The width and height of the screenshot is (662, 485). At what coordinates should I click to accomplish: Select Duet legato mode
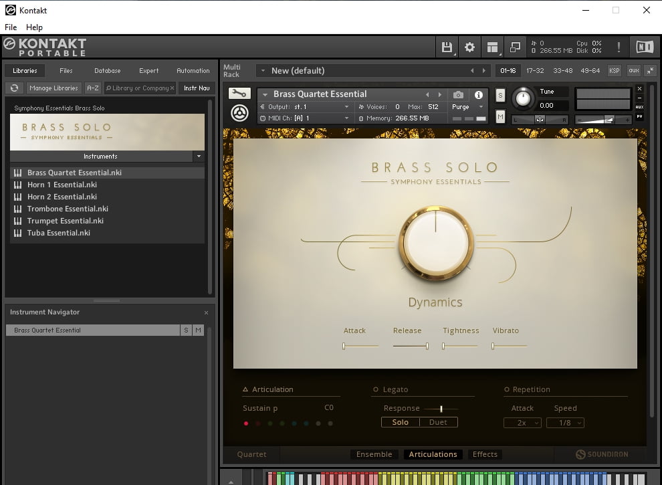[438, 422]
